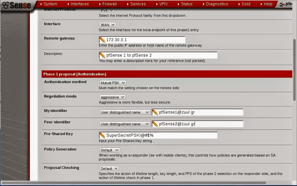
Task: Click the network icon by hostname at top right
Action: click(282, 4)
